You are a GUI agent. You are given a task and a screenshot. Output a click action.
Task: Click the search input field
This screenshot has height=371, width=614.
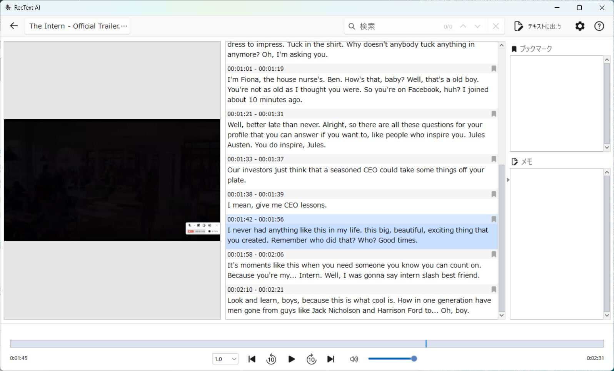point(398,26)
